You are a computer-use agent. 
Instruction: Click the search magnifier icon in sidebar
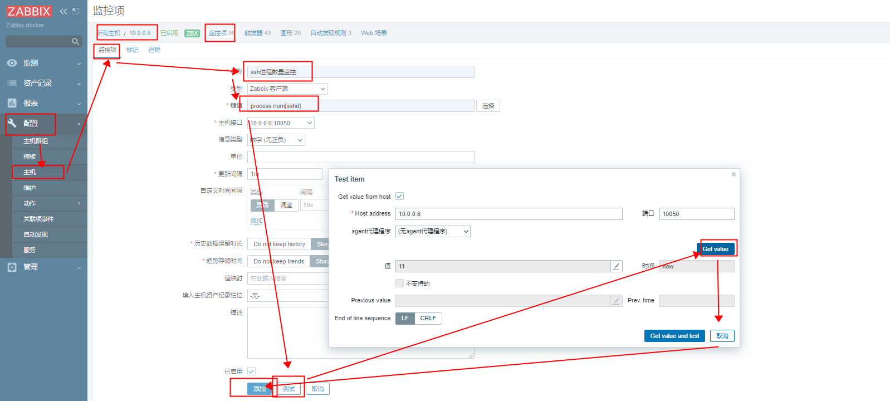tap(75, 42)
